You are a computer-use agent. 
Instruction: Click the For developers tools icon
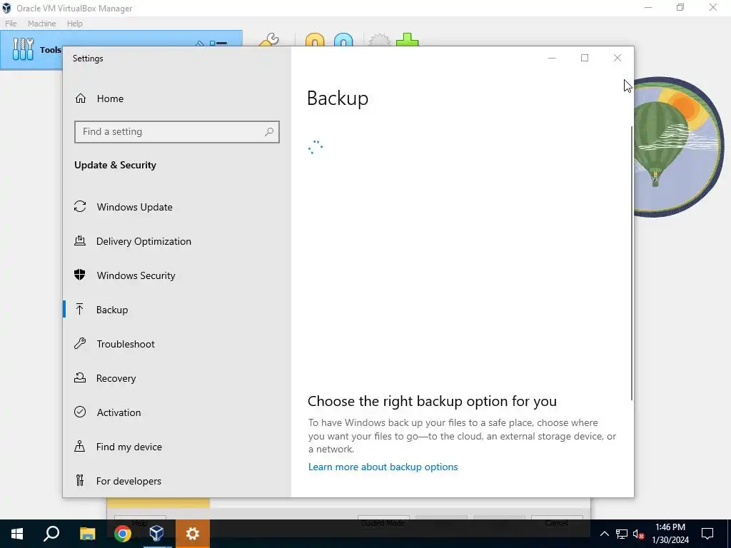[80, 480]
